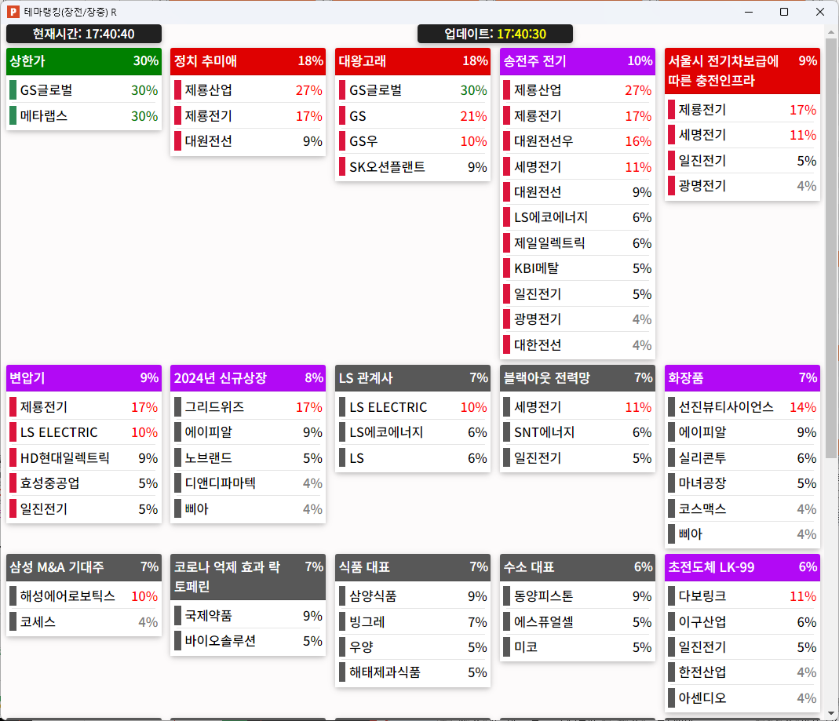Screen dimensions: 839x721
Task: Select the KBI메탈 5% row
Action: point(578,268)
